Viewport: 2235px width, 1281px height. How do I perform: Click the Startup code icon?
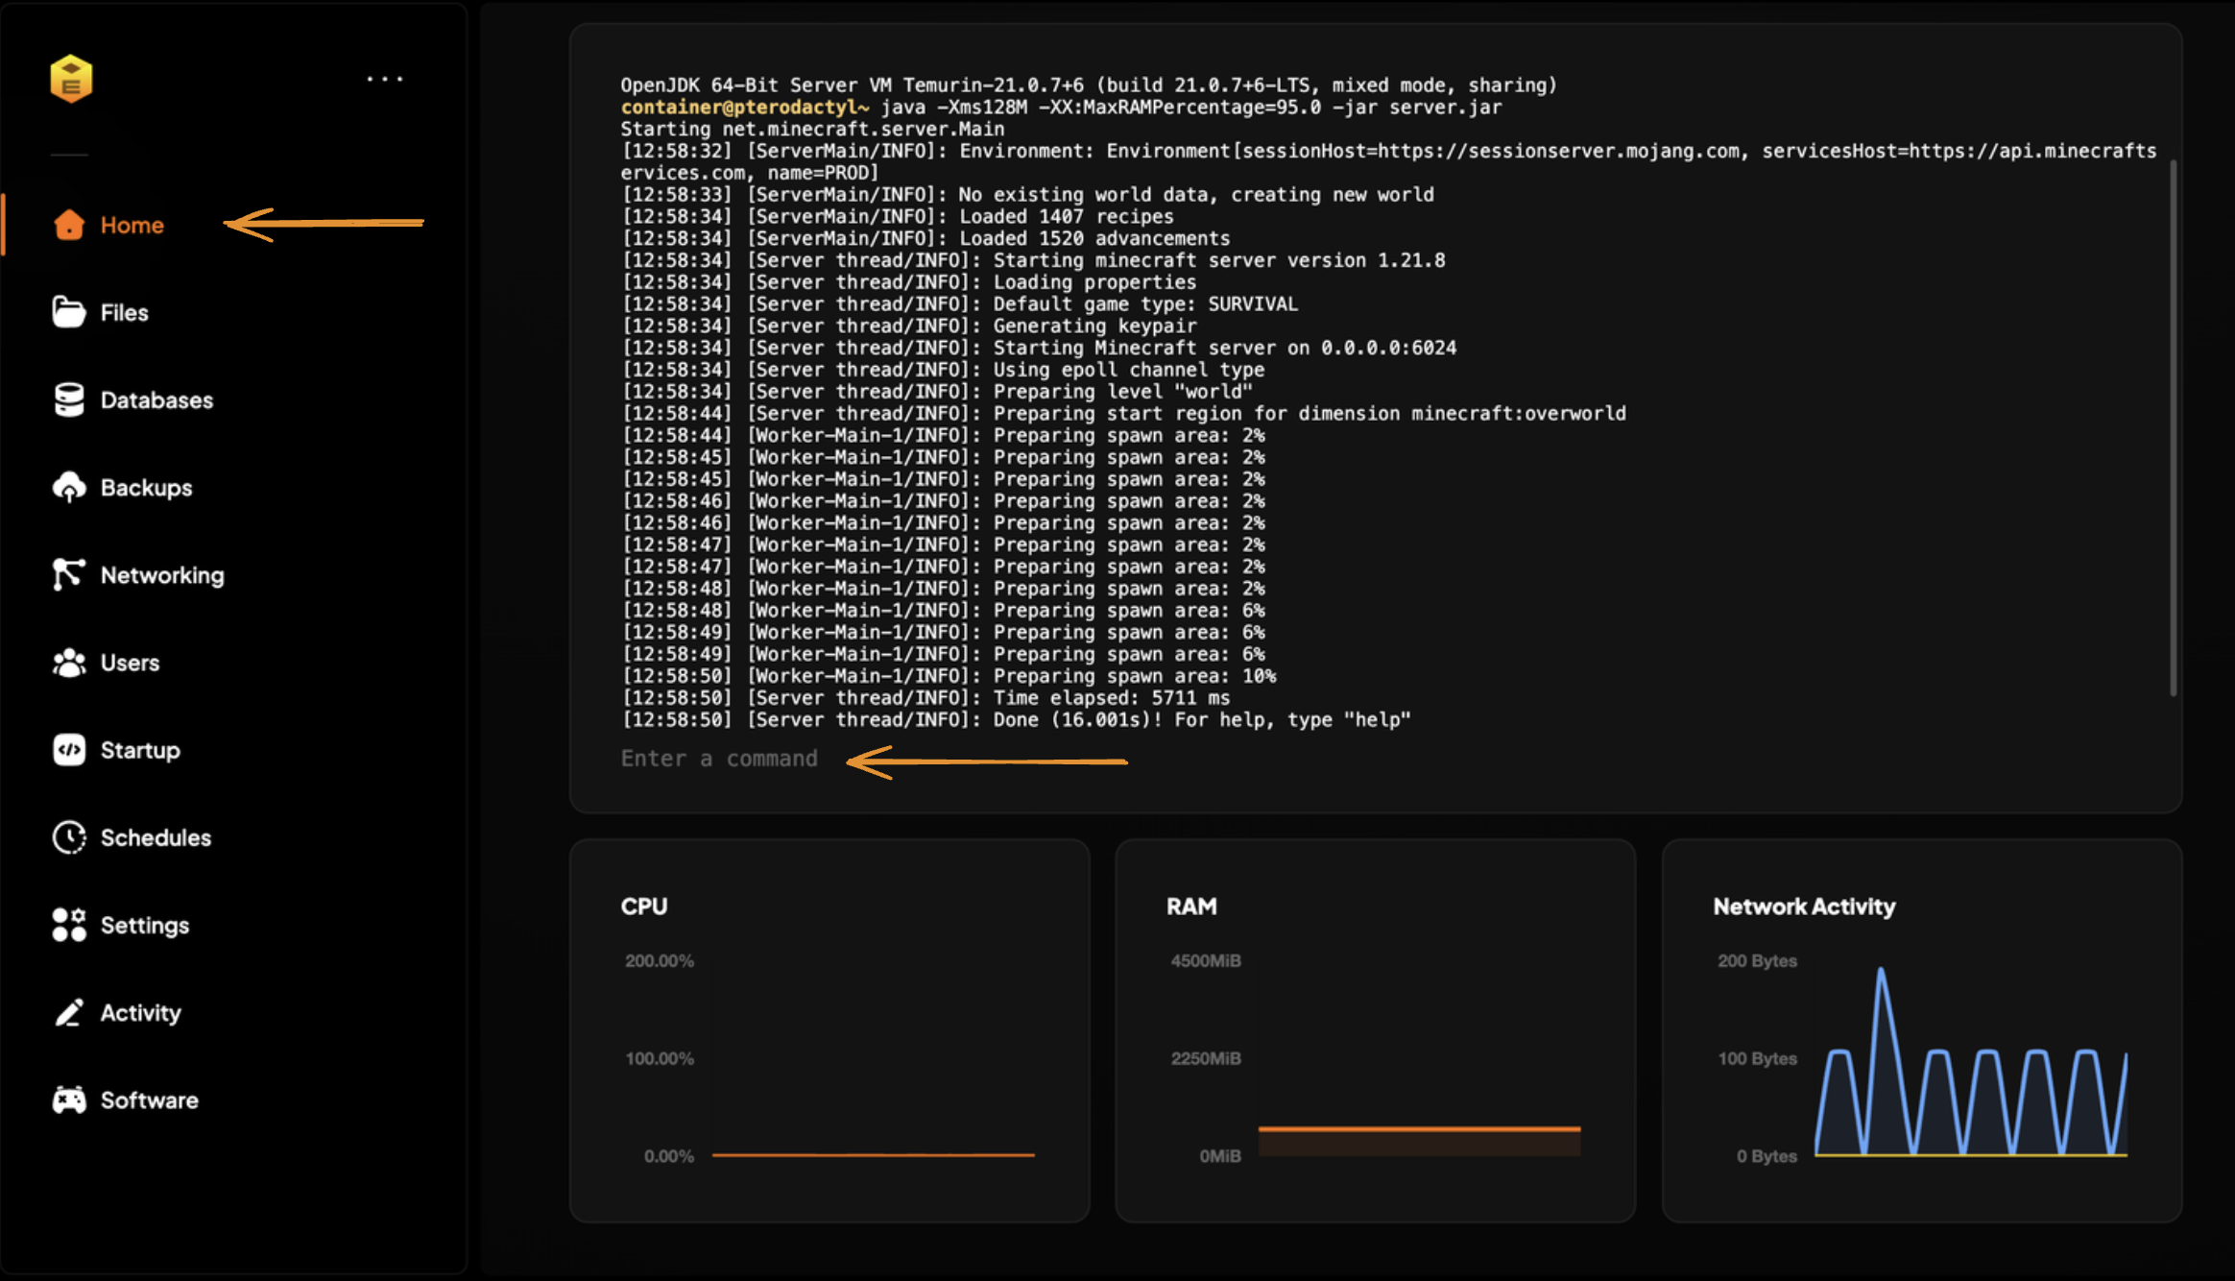69,750
